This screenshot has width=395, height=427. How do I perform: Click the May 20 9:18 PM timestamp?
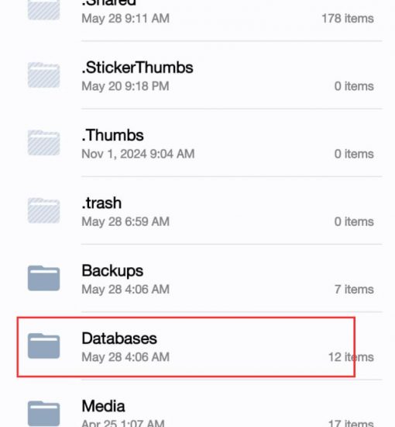(x=125, y=86)
